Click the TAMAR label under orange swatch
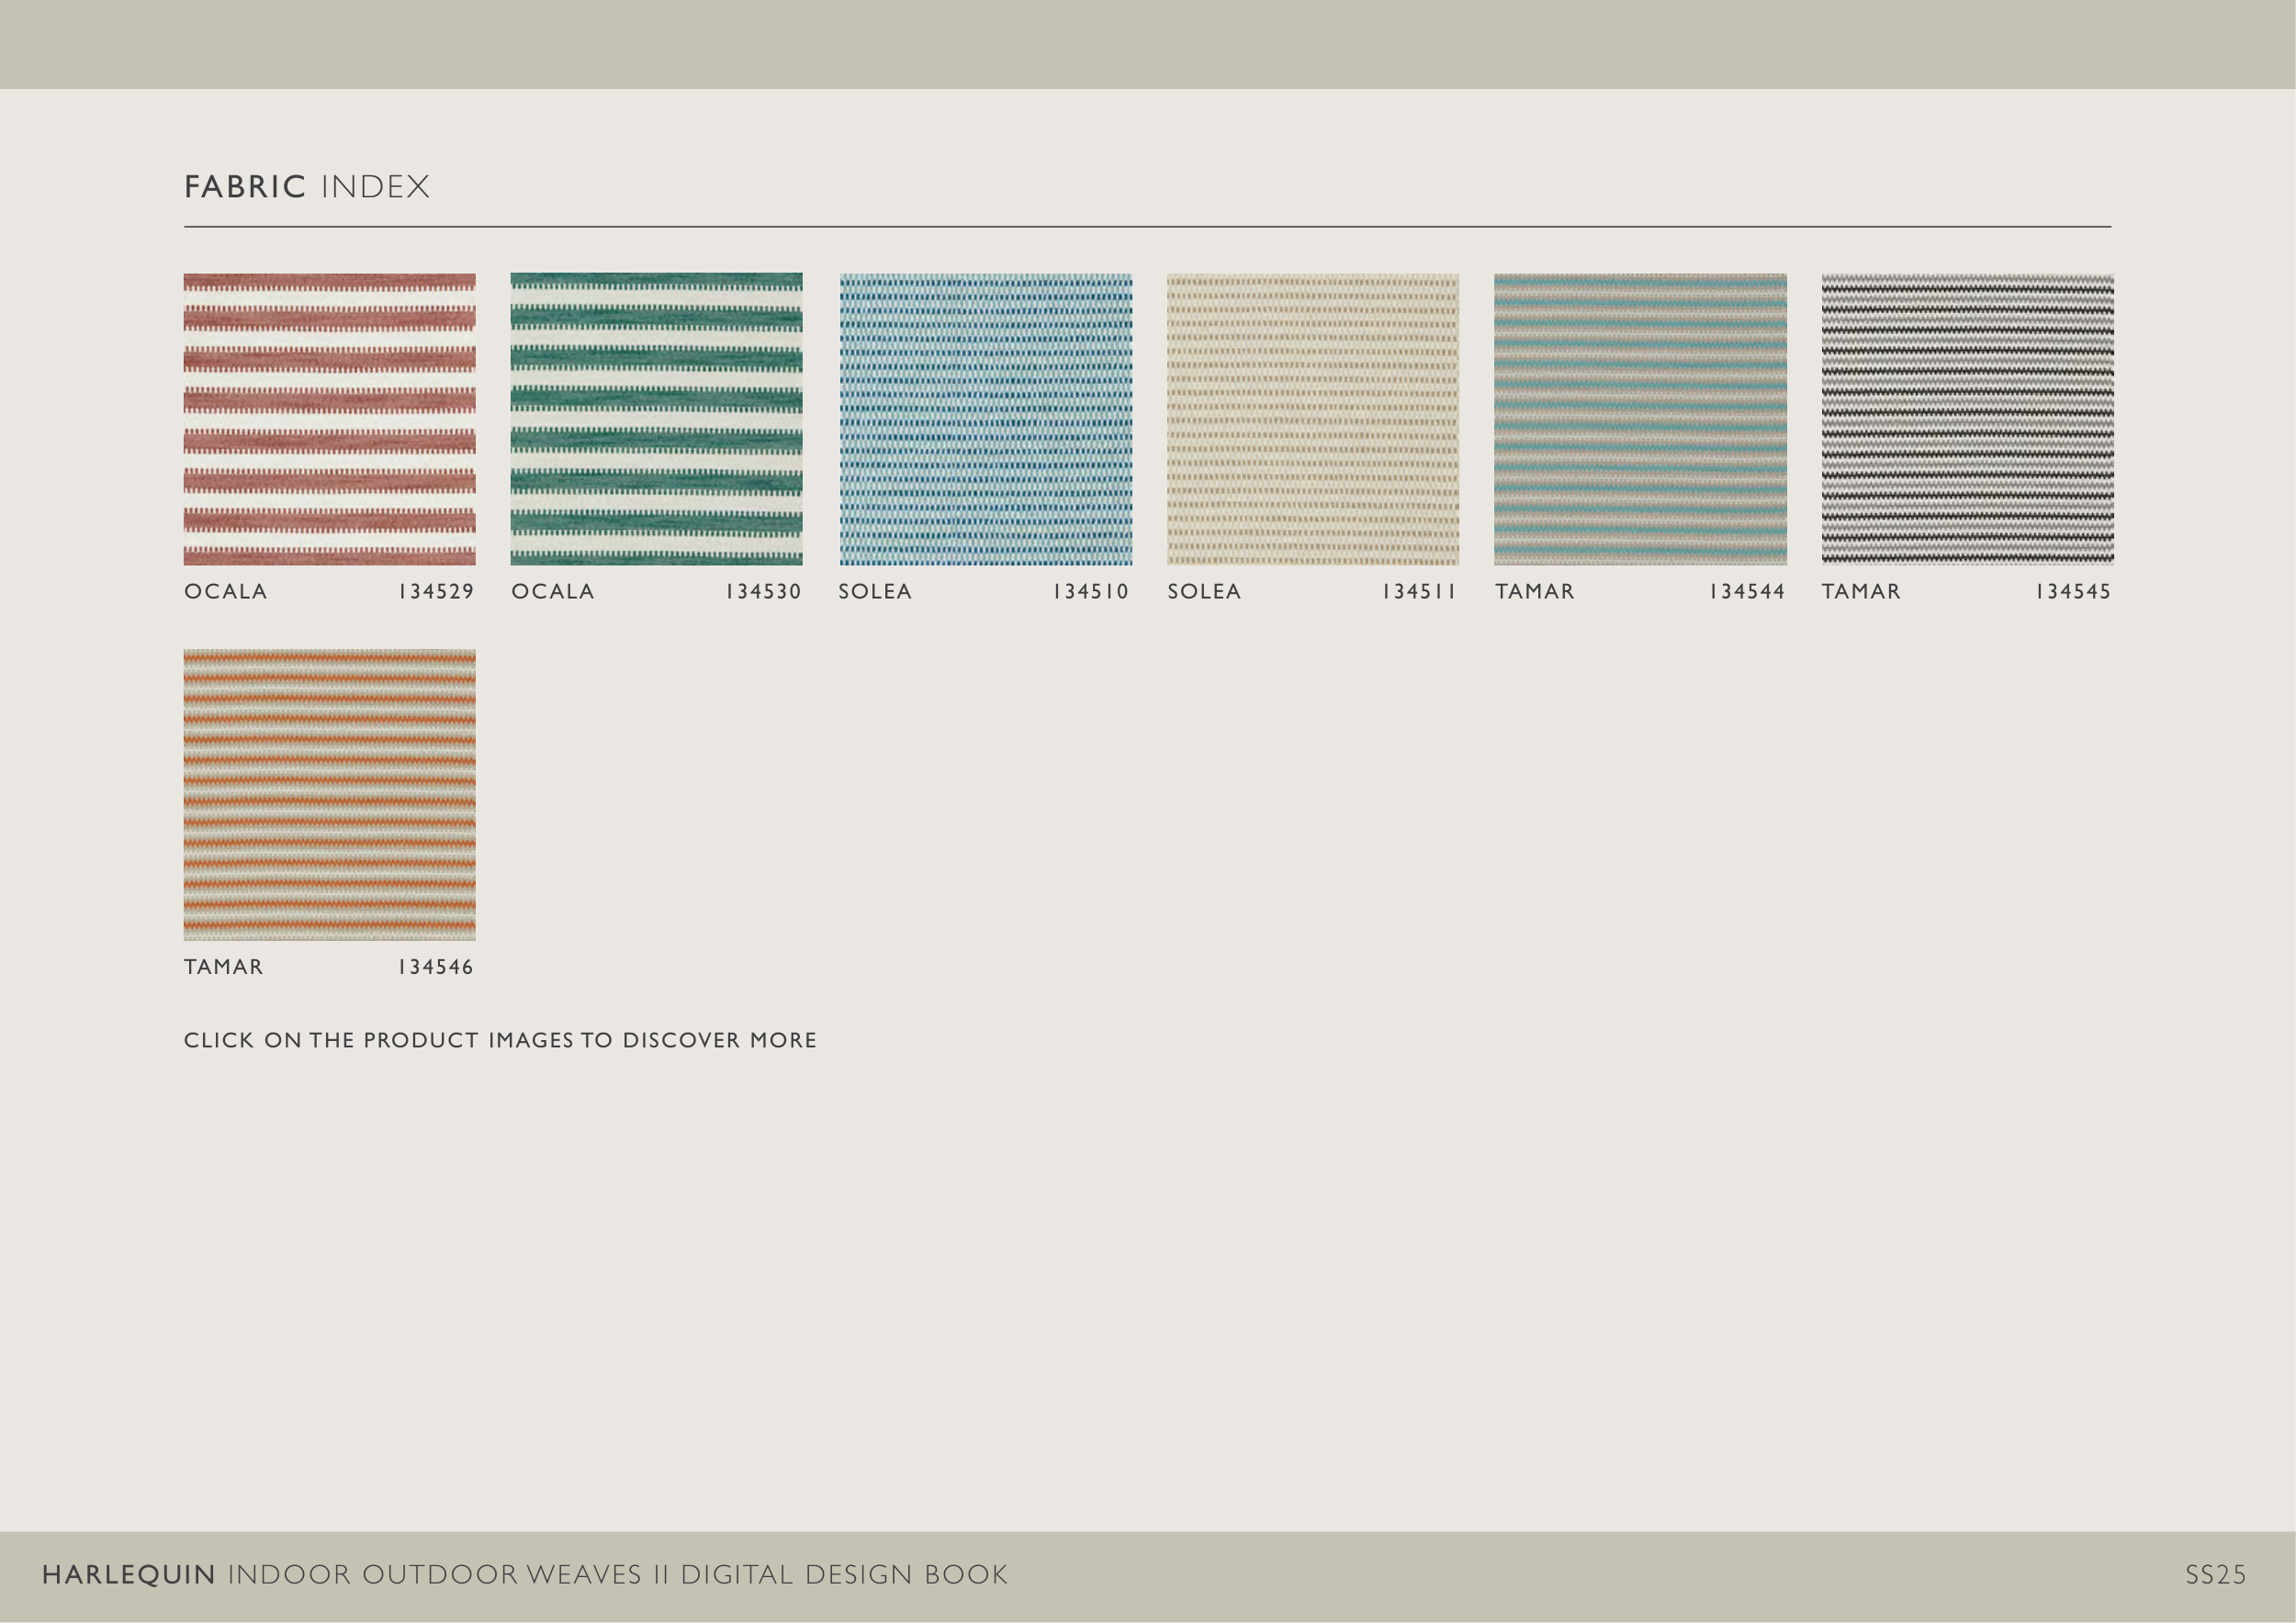The width and height of the screenshot is (2296, 1623). [x=224, y=968]
